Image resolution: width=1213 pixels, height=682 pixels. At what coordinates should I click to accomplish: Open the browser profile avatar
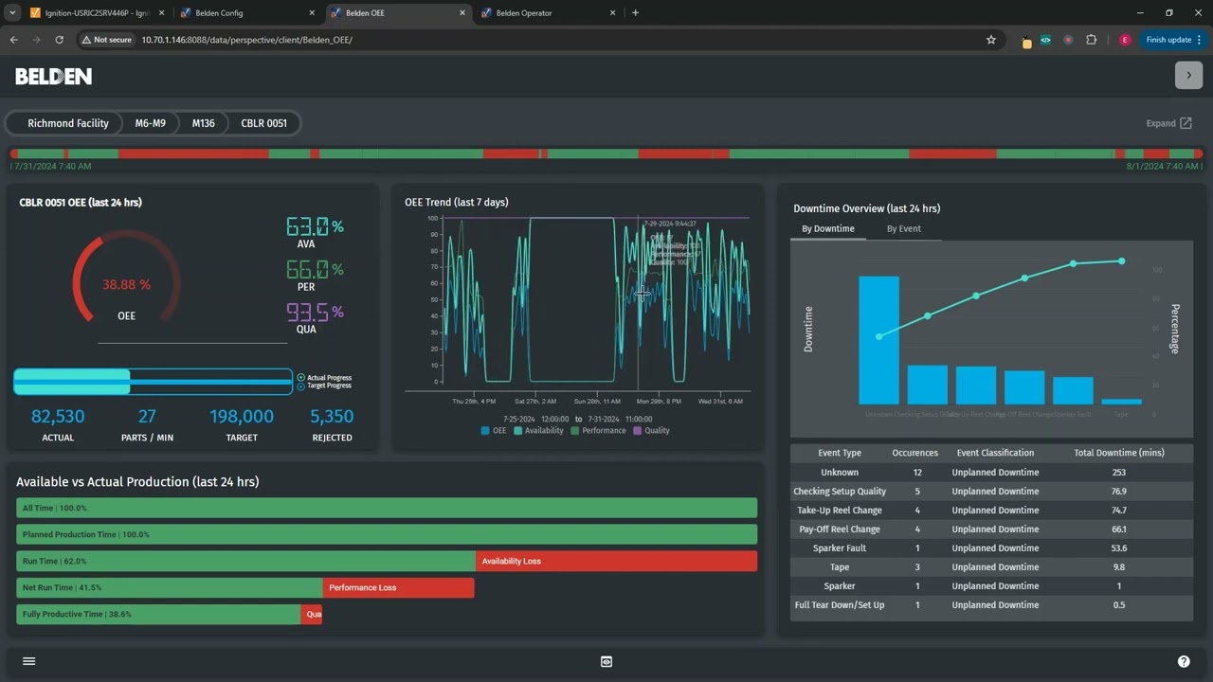[x=1125, y=40]
